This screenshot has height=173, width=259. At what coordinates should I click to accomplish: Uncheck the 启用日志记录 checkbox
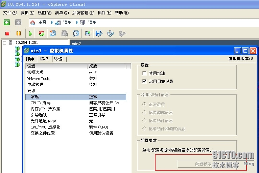[144, 81]
